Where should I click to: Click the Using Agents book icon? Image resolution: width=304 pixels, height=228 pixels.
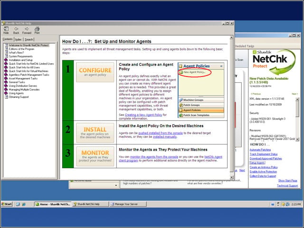pos(6,93)
